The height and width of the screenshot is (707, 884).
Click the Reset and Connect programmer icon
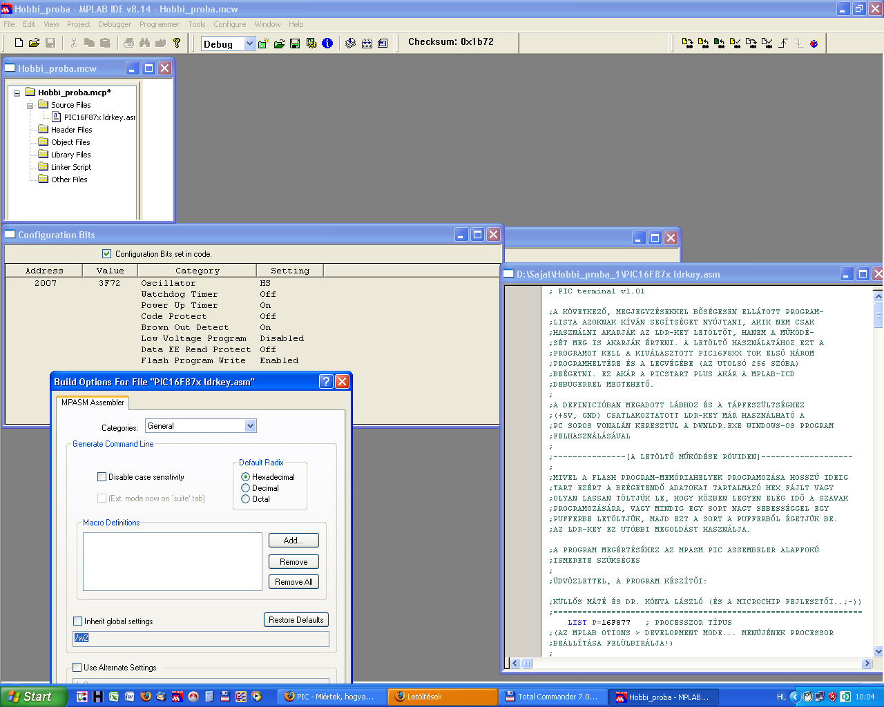tap(814, 43)
